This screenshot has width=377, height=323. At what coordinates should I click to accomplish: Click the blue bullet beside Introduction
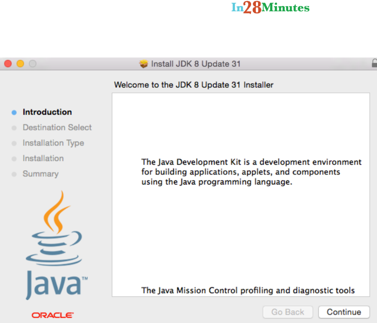click(x=14, y=112)
